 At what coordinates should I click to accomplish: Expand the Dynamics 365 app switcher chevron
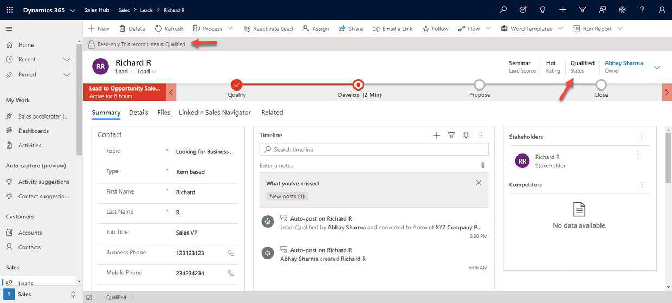73,10
